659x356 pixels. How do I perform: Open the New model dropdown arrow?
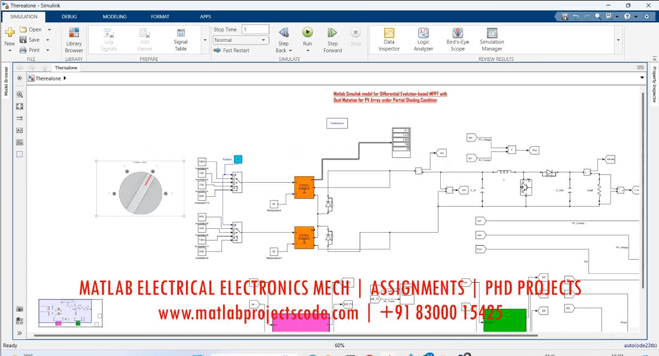click(x=9, y=51)
